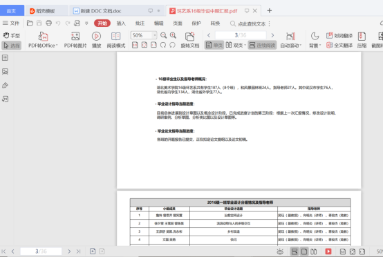
Task: Enter reading mode
Action: tap(116, 40)
